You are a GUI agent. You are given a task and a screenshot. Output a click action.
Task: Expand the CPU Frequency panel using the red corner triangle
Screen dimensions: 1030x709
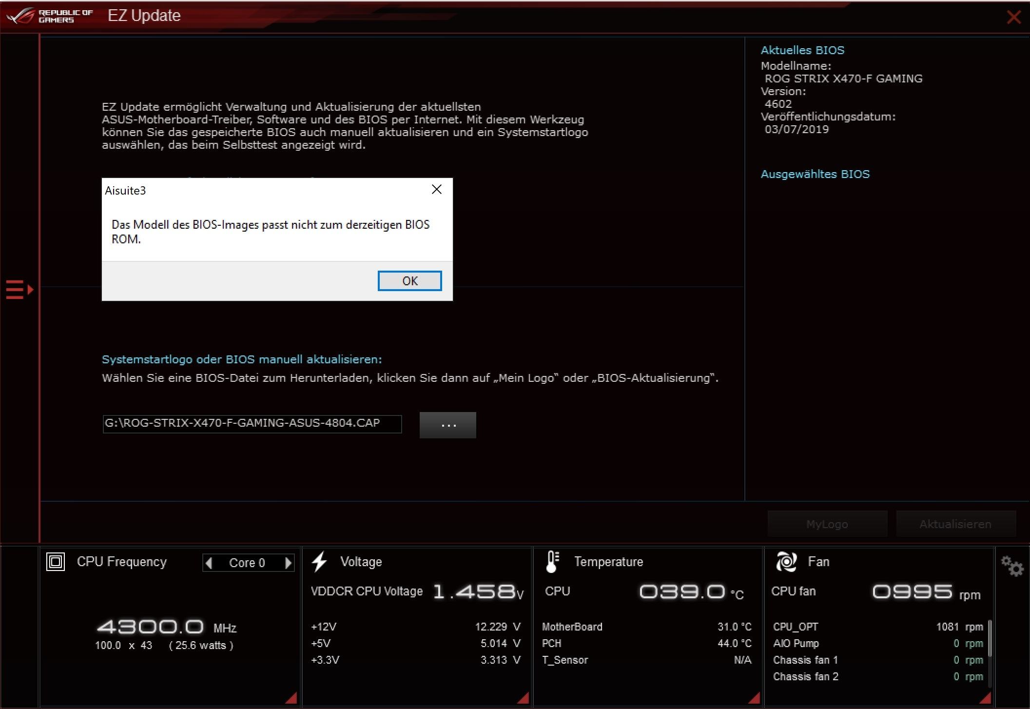tap(292, 698)
